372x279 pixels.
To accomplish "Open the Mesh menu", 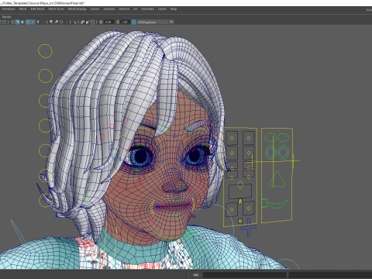I will [x=22, y=9].
